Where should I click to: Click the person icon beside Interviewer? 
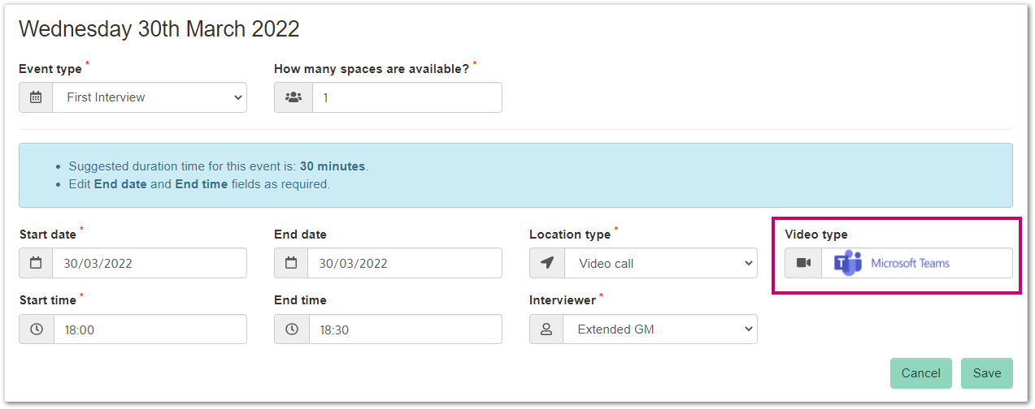(546, 329)
